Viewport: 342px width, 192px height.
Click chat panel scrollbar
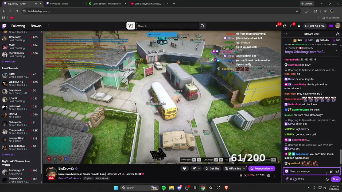pos(340,156)
